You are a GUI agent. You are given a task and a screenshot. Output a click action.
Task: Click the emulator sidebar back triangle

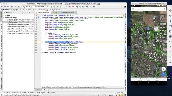coord(170,47)
